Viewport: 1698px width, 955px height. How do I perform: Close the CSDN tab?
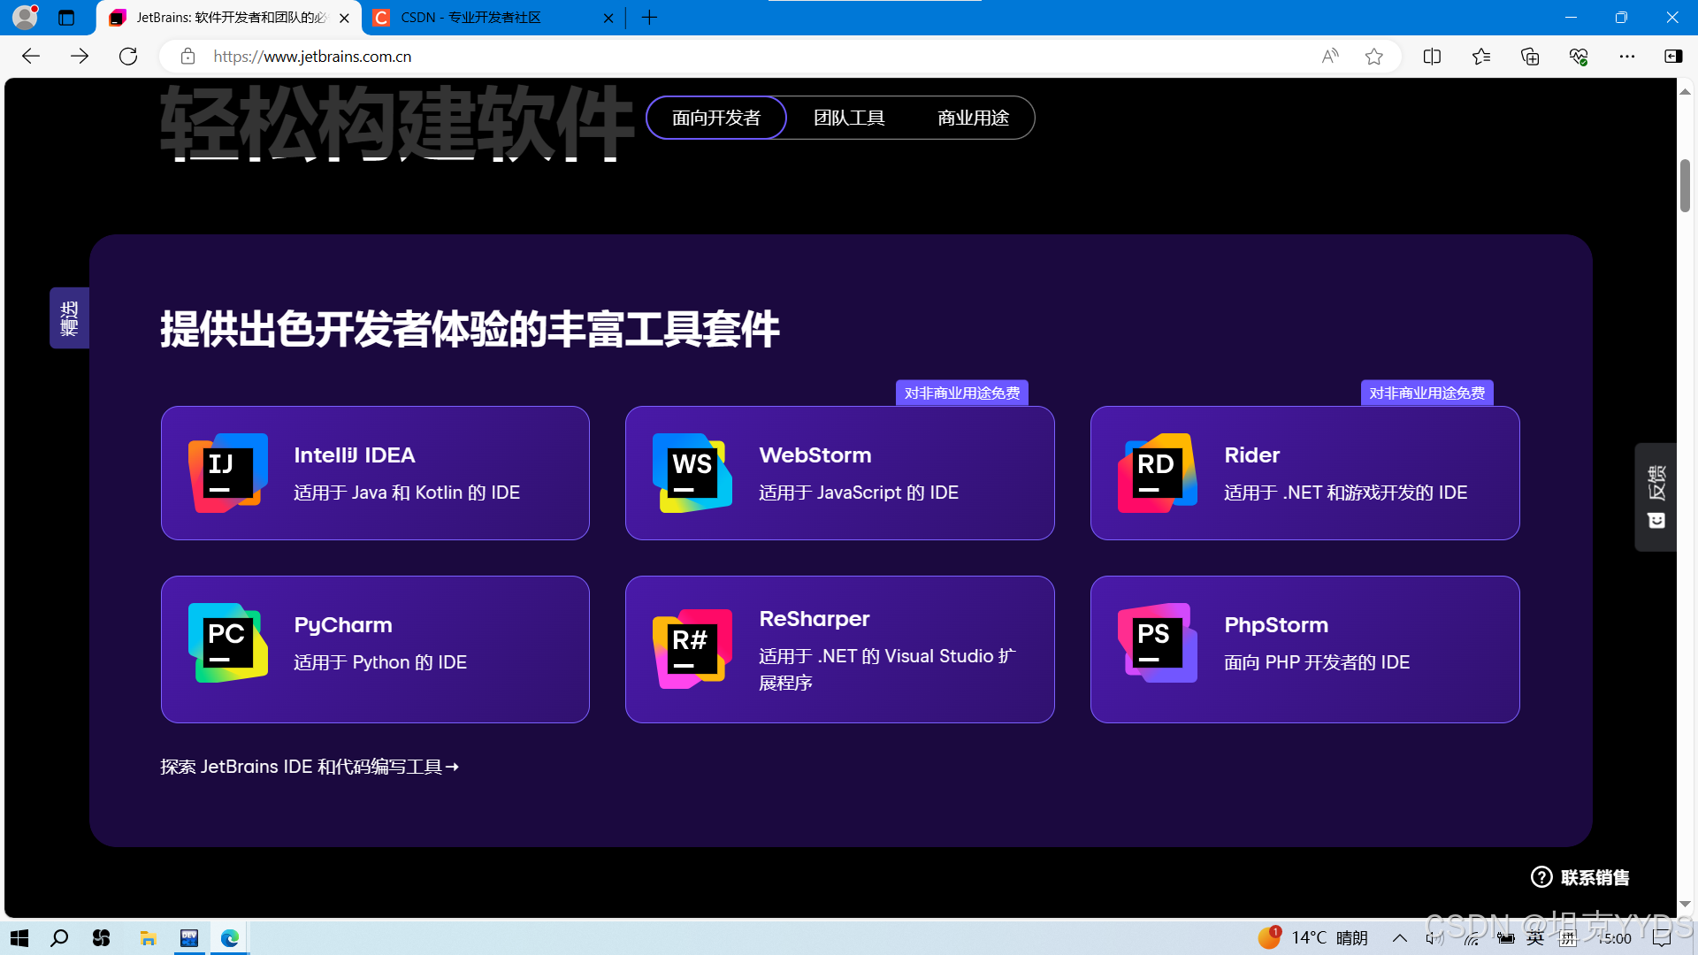tap(608, 18)
